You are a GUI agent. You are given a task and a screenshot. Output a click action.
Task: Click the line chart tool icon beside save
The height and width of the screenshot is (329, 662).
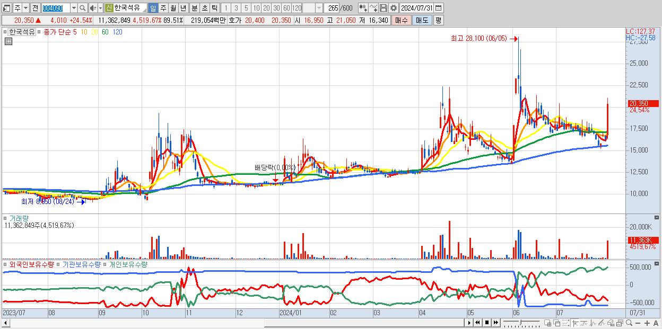click(x=373, y=8)
